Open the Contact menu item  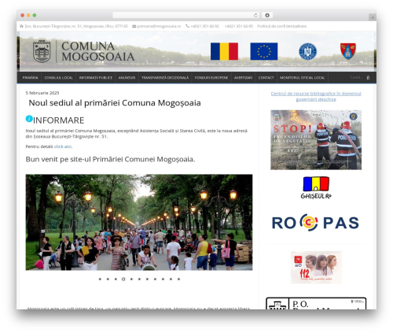(x=266, y=78)
